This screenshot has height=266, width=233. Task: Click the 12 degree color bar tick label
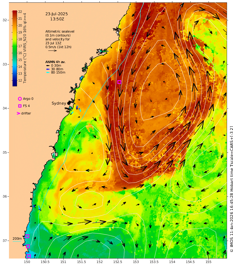(x=20, y=80)
